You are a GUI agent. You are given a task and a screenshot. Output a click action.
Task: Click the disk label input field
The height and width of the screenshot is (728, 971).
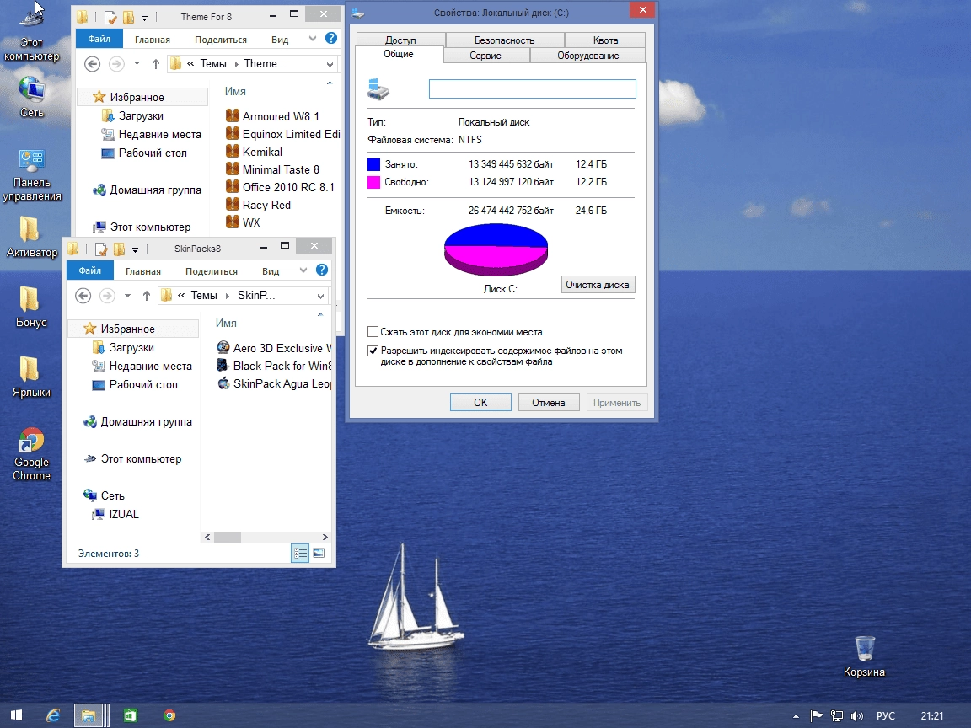click(x=533, y=88)
